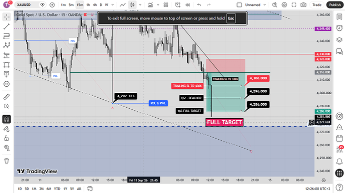Set date range to YTD
Viewport: 345px width, 193px height.
tap(57, 189)
